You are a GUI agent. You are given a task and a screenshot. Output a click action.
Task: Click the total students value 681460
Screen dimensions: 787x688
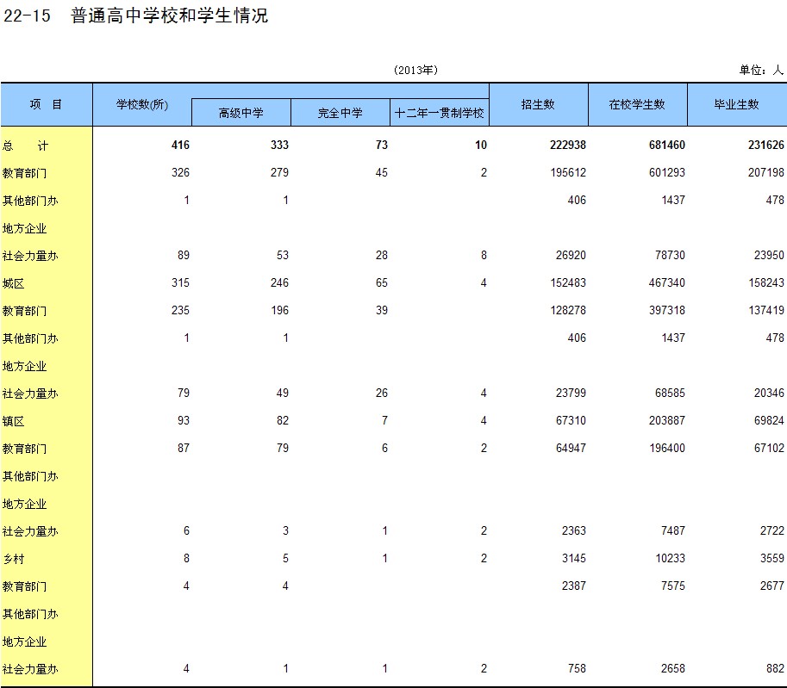click(666, 146)
